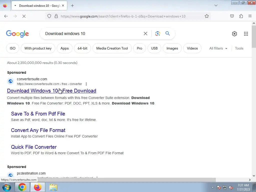Open a new tab with plus button

(x=72, y=6)
